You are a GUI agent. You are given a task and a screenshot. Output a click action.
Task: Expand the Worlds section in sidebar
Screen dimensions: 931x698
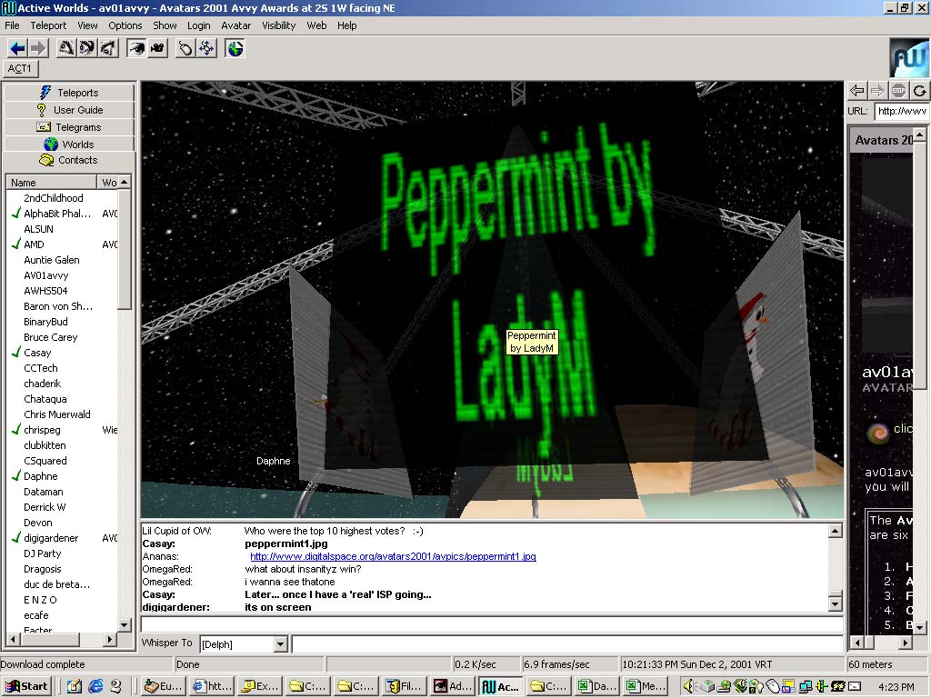[69, 144]
